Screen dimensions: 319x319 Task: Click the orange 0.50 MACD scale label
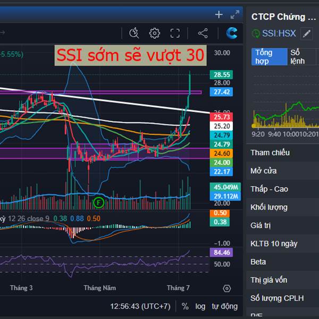pos(220,213)
